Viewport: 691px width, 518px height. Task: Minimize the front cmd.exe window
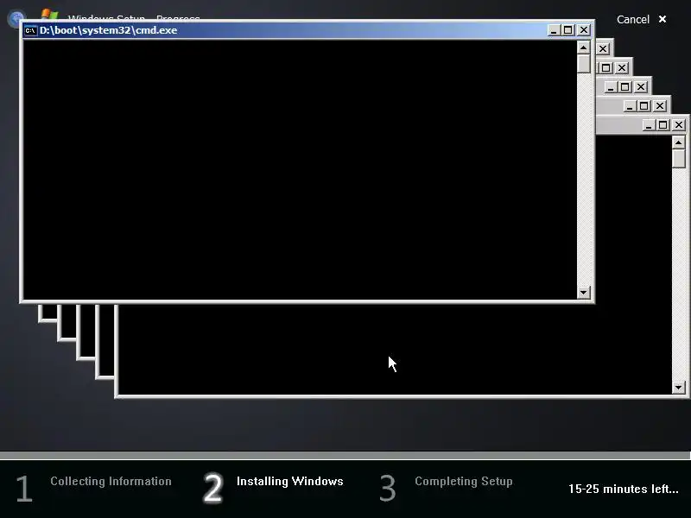554,30
